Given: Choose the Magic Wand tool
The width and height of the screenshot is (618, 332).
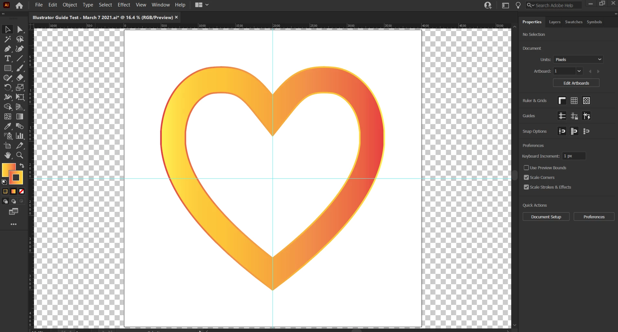Looking at the screenshot, I should coord(8,39).
